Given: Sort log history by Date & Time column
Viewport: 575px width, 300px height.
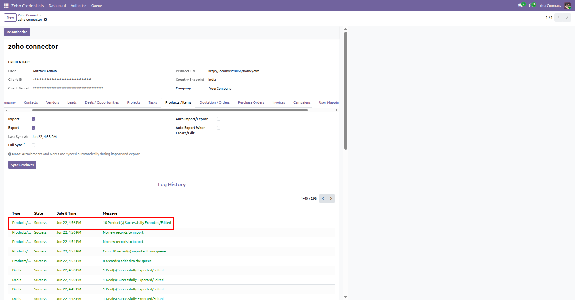Looking at the screenshot, I should pos(66,213).
